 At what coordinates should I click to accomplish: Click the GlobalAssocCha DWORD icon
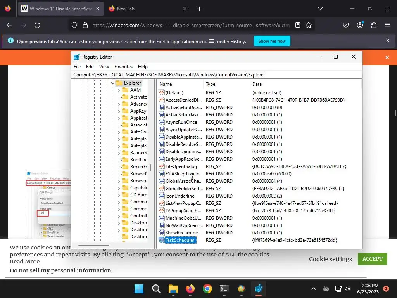click(162, 181)
